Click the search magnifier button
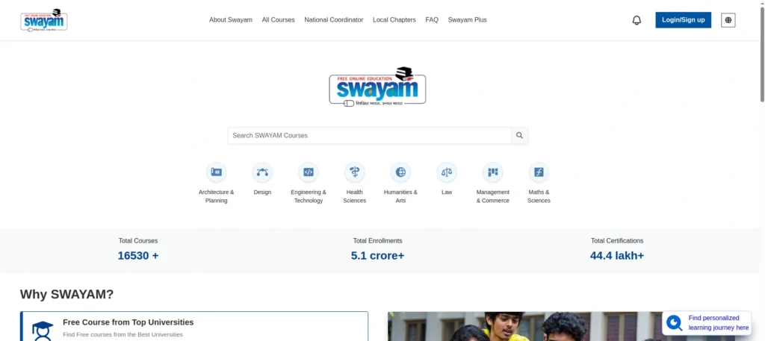The width and height of the screenshot is (765, 341). [x=520, y=135]
